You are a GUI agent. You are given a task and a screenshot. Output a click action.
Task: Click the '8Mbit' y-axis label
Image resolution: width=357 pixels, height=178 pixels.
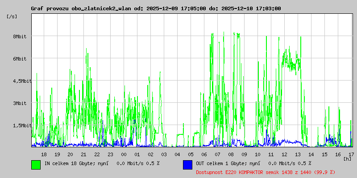pos(20,36)
